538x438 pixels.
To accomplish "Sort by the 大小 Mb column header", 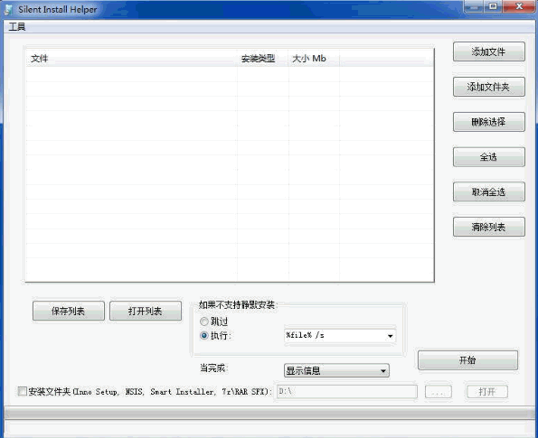I will click(x=314, y=59).
